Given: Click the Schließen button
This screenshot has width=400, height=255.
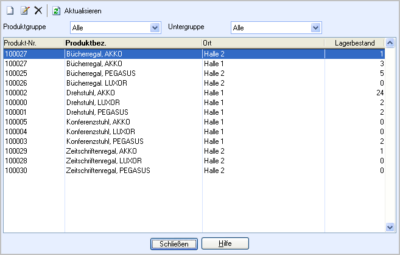Looking at the screenshot, I should 174,244.
